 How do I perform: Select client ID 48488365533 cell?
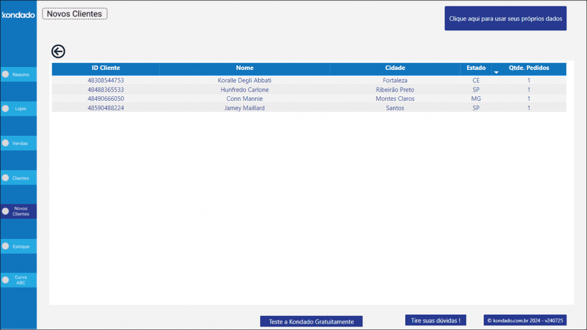click(105, 90)
